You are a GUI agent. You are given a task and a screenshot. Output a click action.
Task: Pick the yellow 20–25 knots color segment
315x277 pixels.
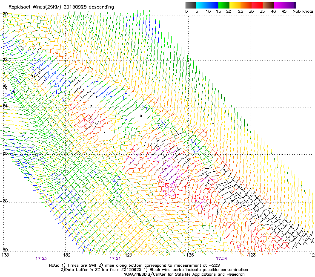(235, 5)
